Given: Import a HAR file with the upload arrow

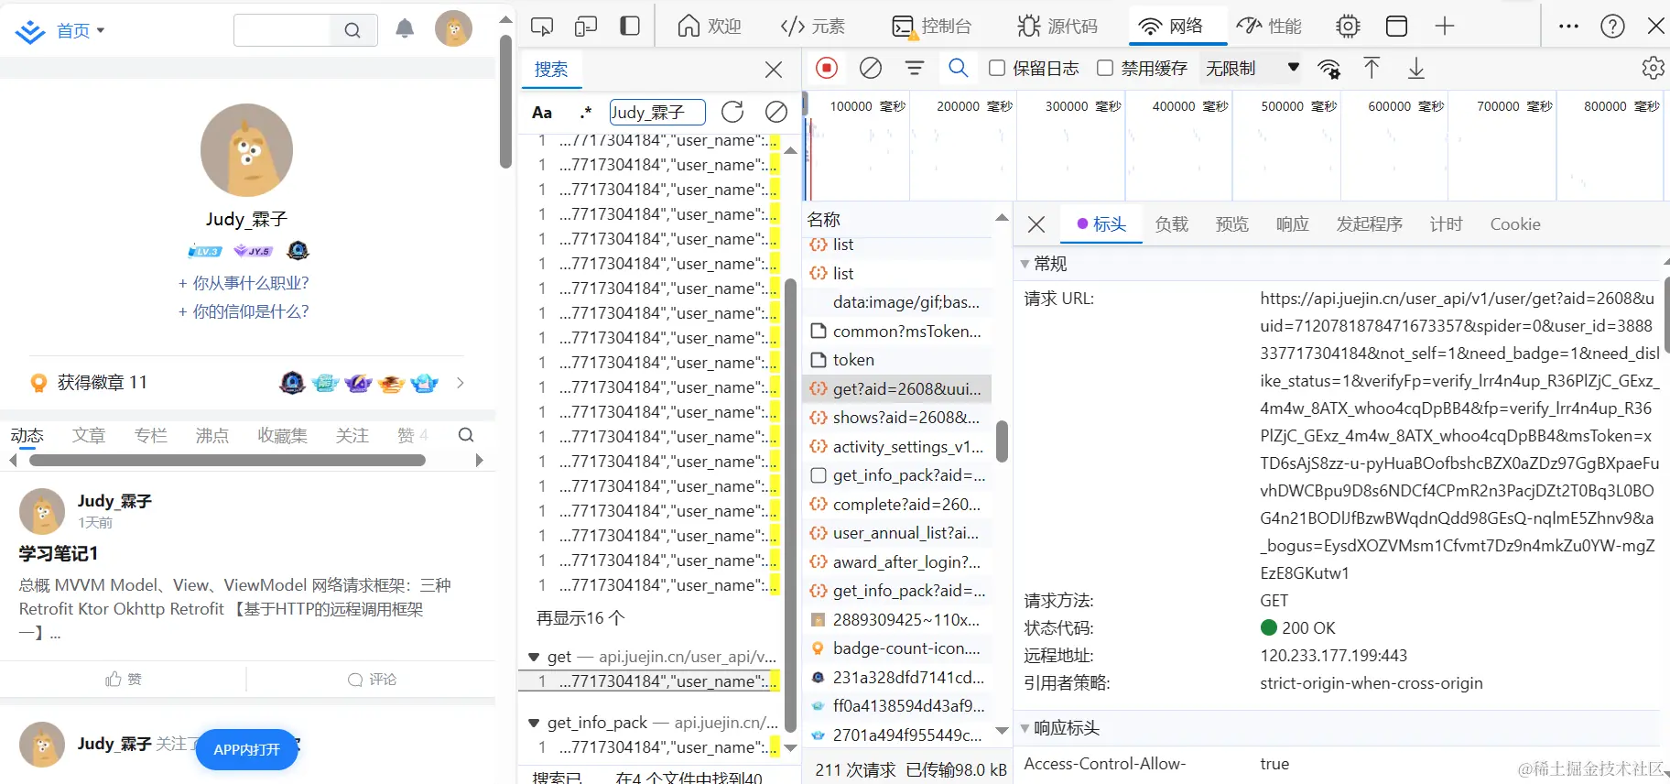Looking at the screenshot, I should point(1372,68).
